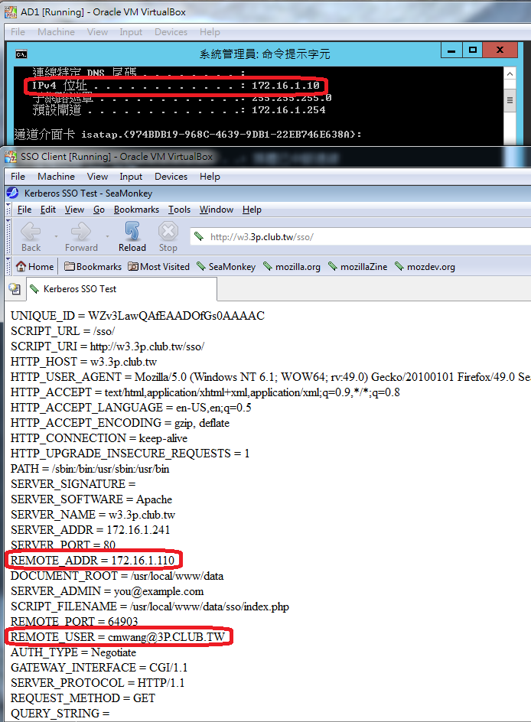Screen dimensions: 531x722
Task: Open the Forward history dropdown arrow
Action: pyautogui.click(x=107, y=236)
